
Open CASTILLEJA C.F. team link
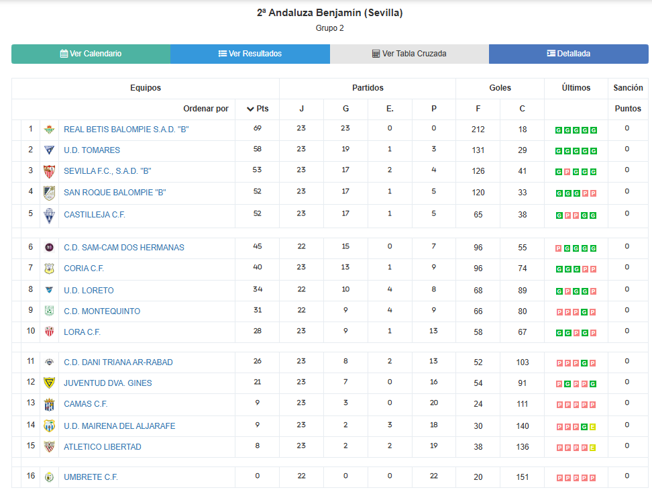pyautogui.click(x=95, y=215)
